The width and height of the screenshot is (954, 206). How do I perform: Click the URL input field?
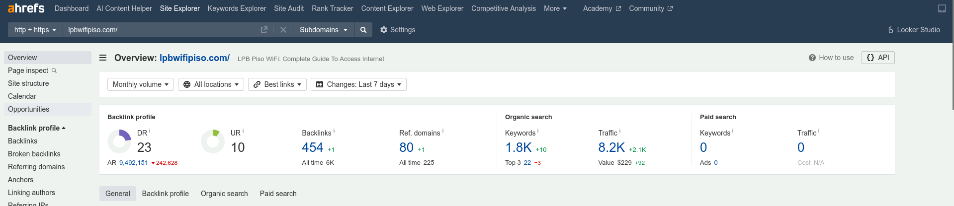[x=159, y=30]
